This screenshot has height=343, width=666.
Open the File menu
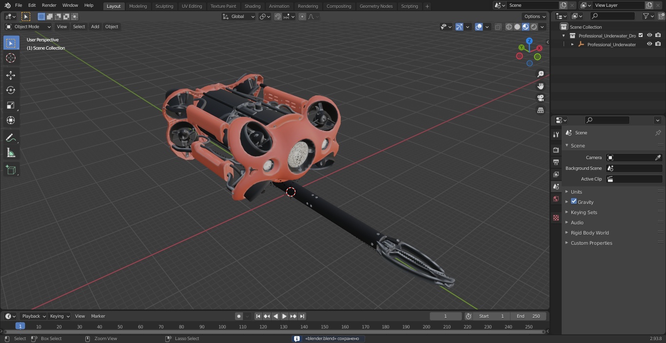tap(19, 5)
